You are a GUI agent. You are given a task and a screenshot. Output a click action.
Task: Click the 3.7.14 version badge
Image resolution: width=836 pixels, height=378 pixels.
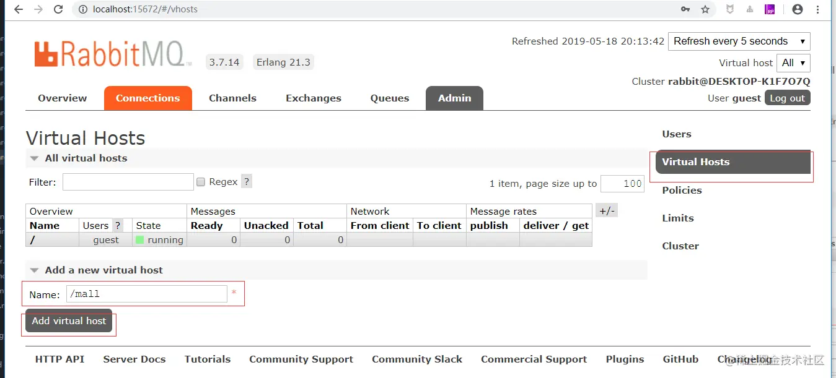(224, 62)
